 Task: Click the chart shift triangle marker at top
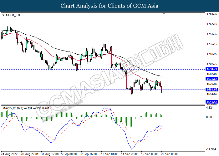(x=164, y=13)
